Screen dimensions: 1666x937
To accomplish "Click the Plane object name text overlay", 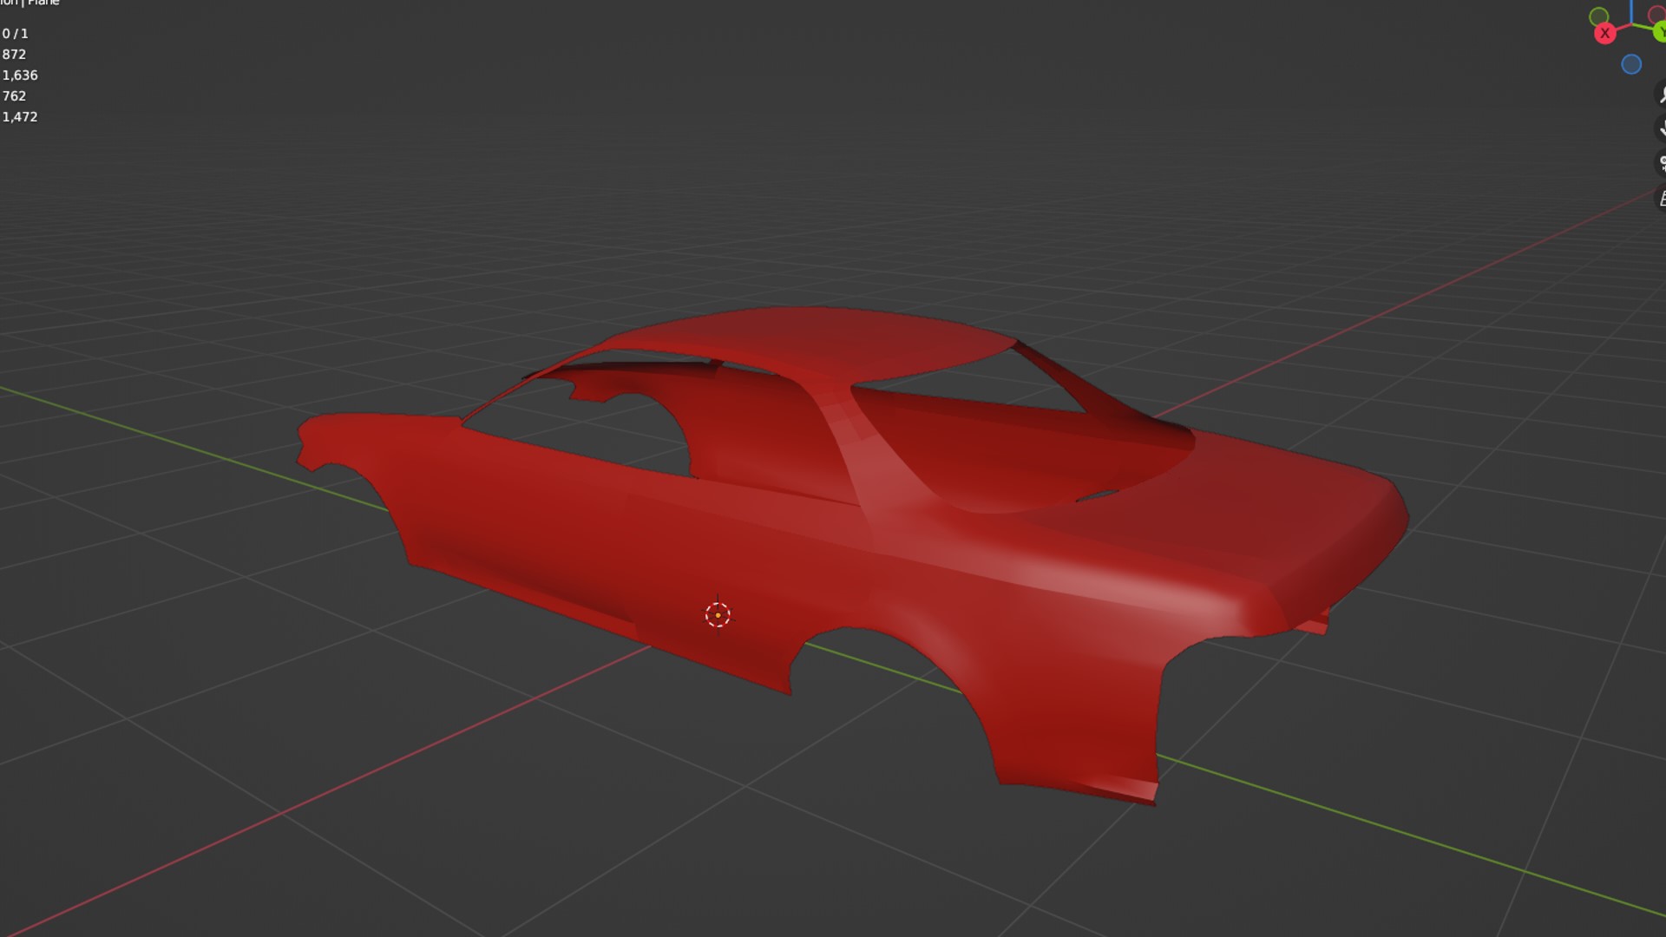I will [43, 3].
